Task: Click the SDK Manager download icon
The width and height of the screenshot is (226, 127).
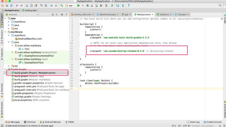Action: (123, 6)
